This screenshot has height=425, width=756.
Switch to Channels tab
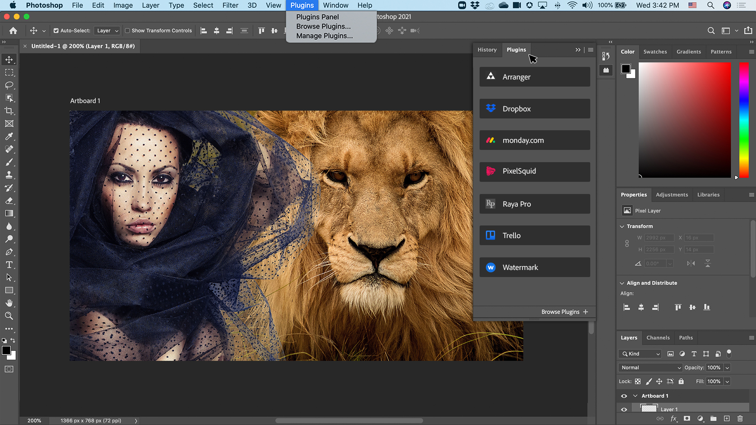657,337
